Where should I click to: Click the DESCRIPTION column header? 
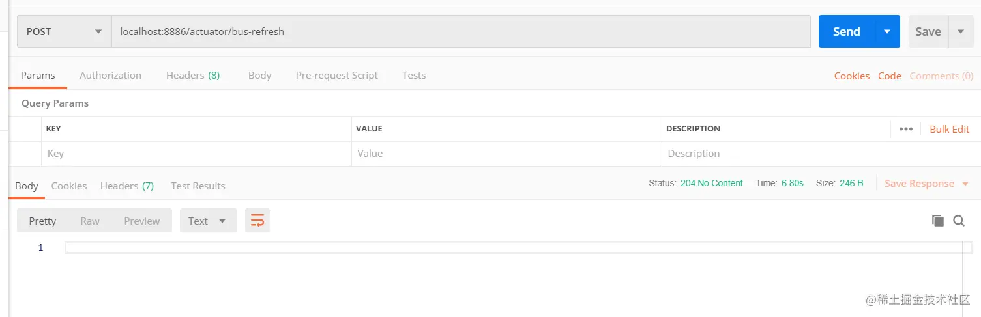pos(693,129)
